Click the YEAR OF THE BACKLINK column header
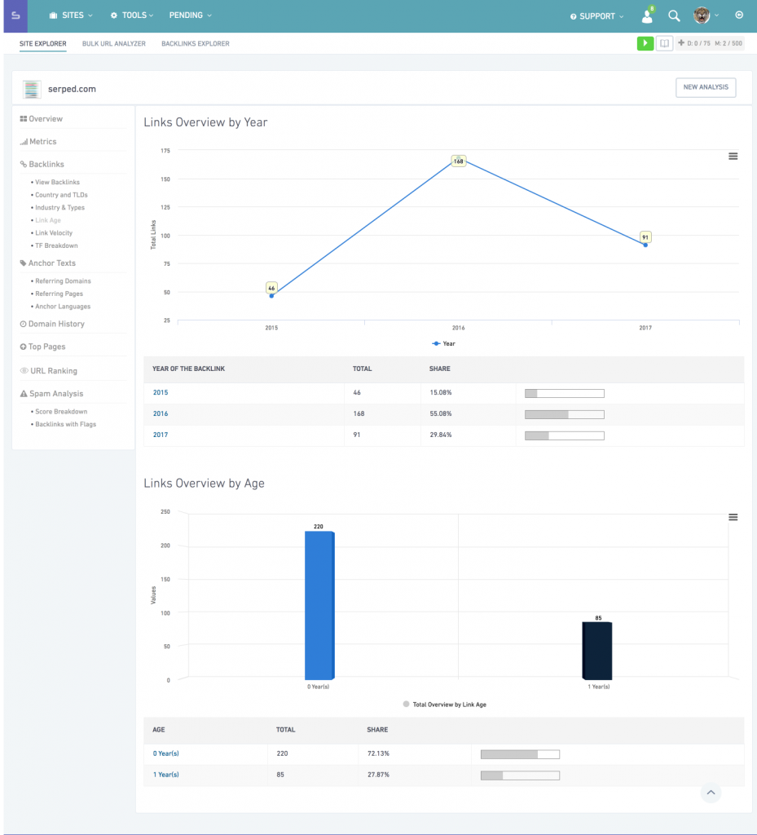Screen dimensions: 757x835 pyautogui.click(x=188, y=369)
